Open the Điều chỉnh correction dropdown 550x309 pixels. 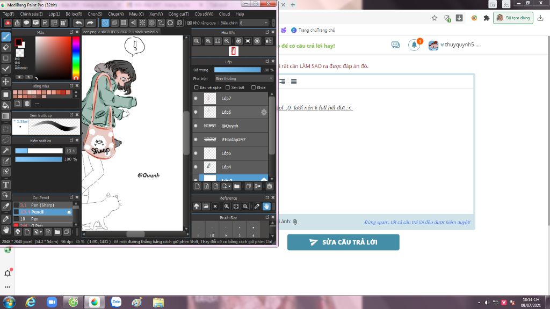click(x=254, y=23)
